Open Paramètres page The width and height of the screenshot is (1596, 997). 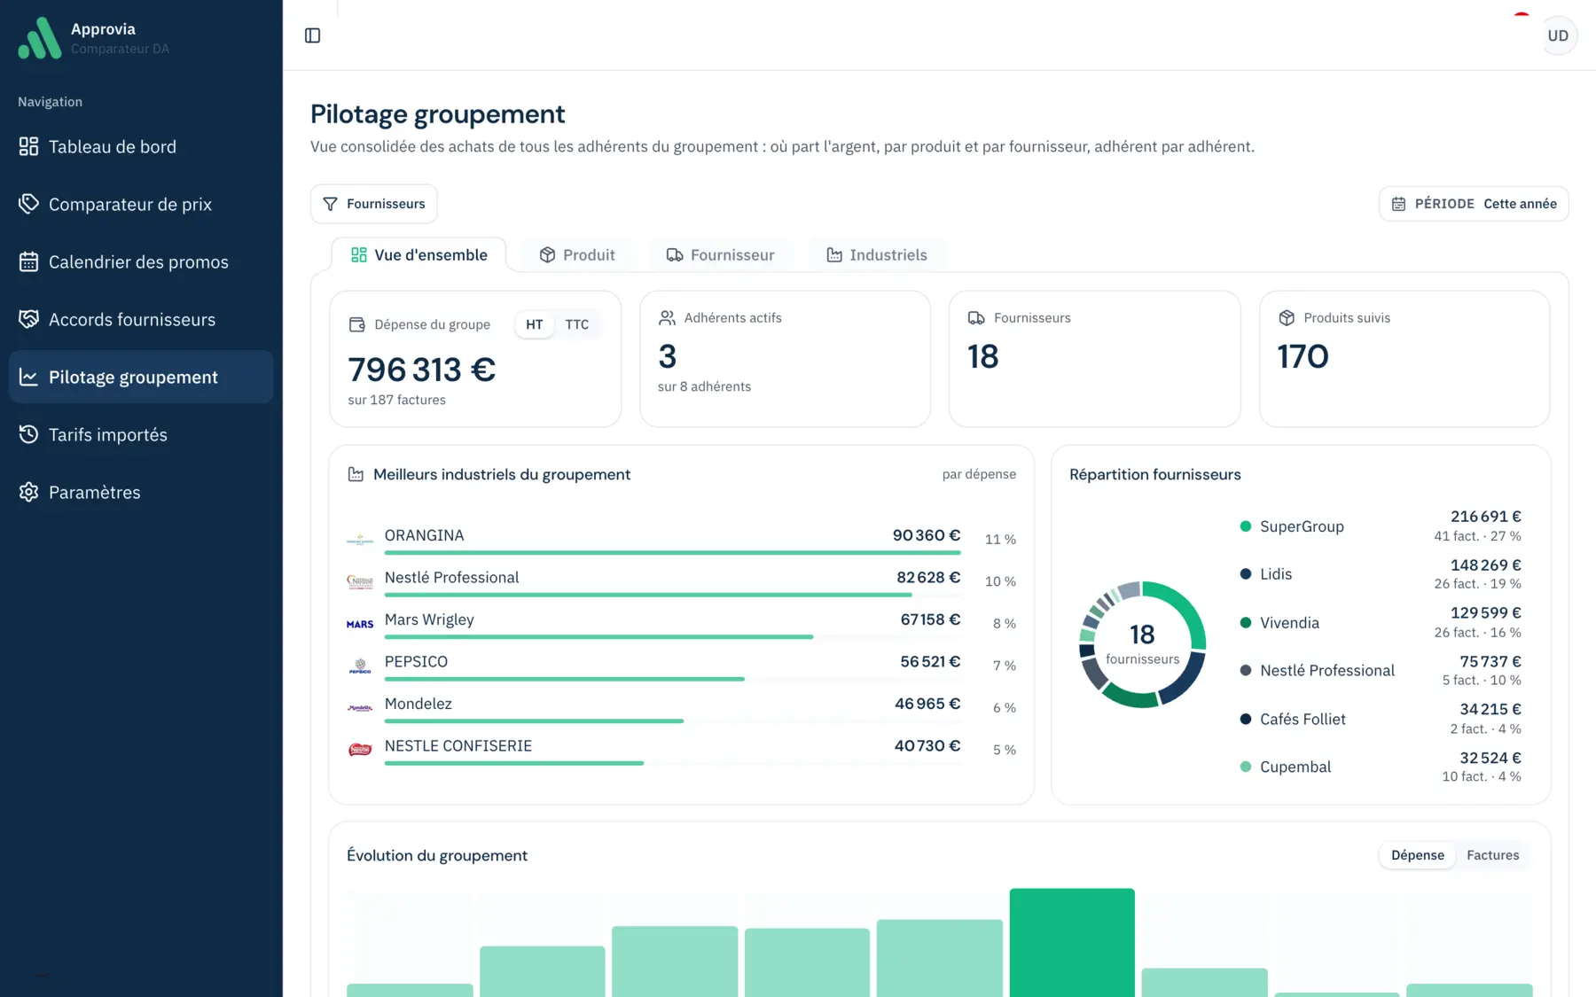(141, 492)
